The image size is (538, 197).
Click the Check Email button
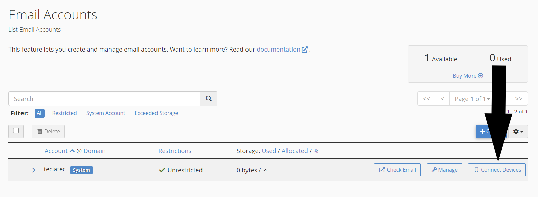[x=397, y=170]
